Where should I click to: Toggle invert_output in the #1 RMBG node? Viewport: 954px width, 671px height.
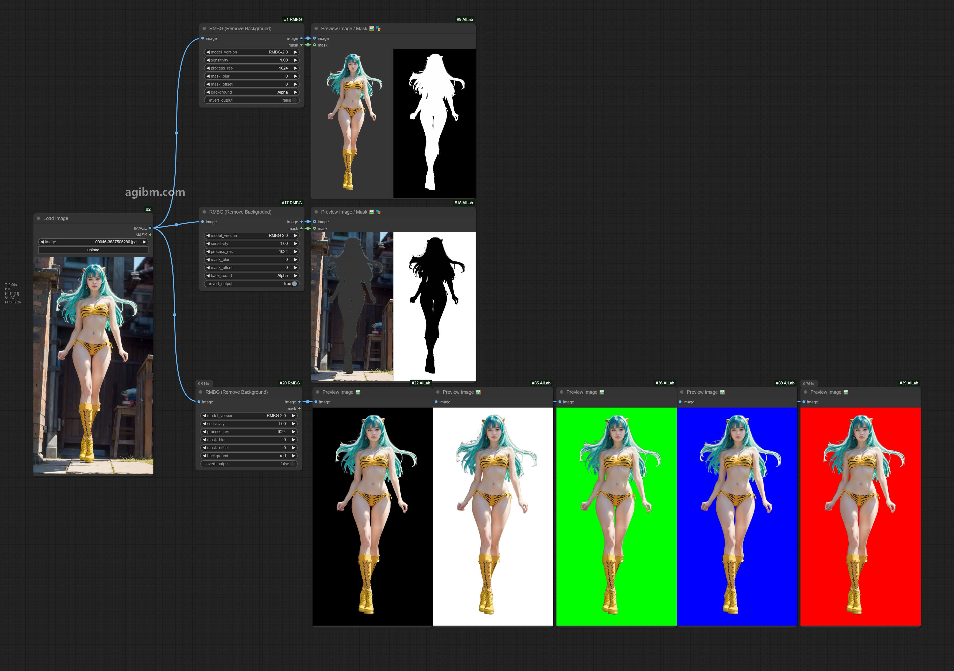251,100
